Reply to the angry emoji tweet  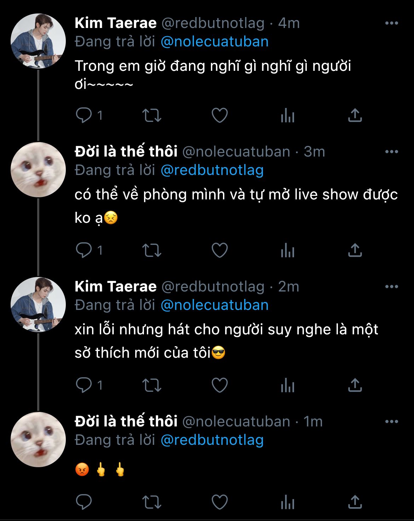pyautogui.click(x=84, y=502)
